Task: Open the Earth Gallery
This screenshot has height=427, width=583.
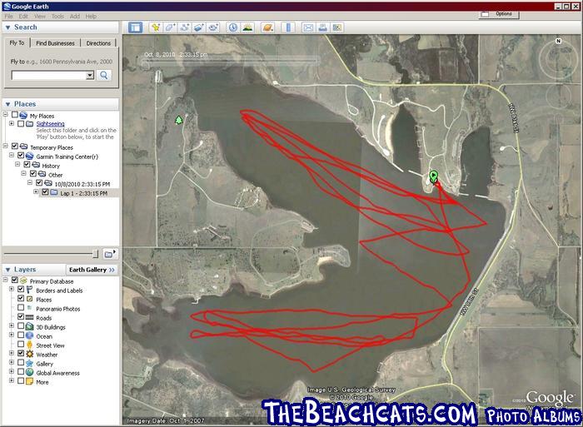Action: pos(92,270)
